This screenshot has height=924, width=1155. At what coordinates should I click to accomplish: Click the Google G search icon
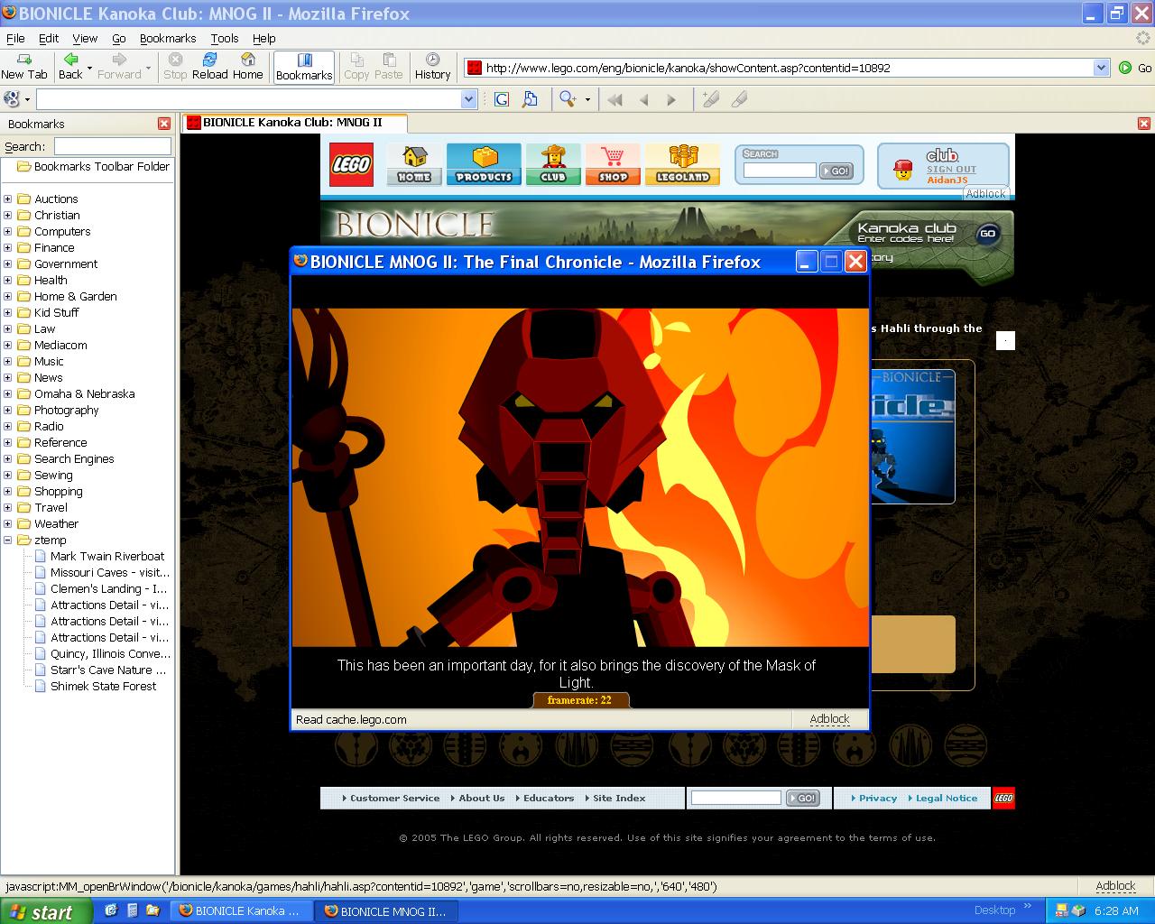(502, 99)
